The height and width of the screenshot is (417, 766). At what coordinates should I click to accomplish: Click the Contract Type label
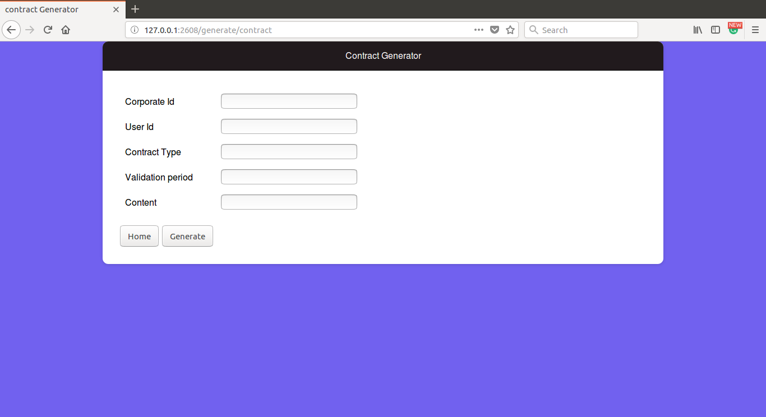pyautogui.click(x=153, y=152)
